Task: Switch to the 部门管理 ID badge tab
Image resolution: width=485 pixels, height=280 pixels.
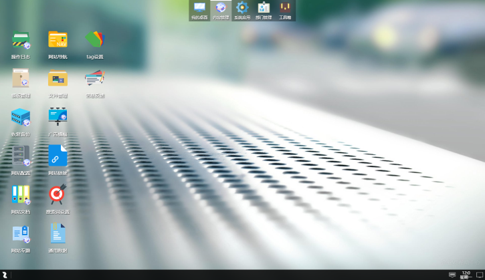Action: [264, 11]
